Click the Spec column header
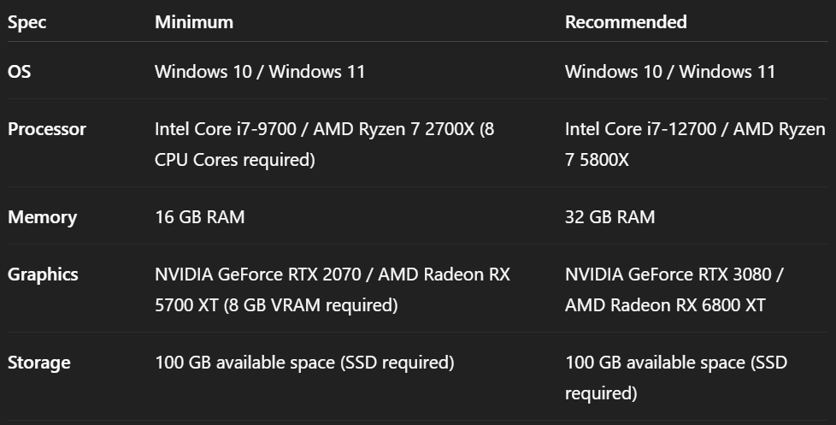 (x=26, y=22)
